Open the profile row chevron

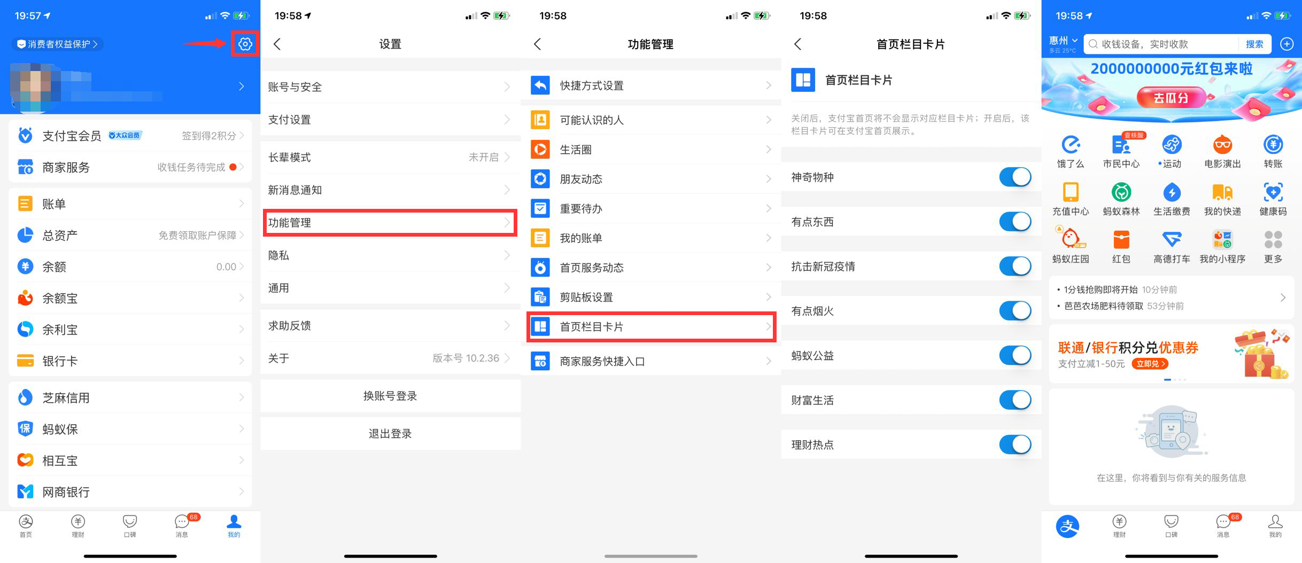coord(242,86)
